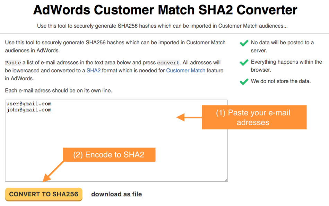Image resolution: width=329 pixels, height=206 pixels.
Task: Click the orange "(1) Paste your e-mail adresses" callout
Action: click(254, 117)
